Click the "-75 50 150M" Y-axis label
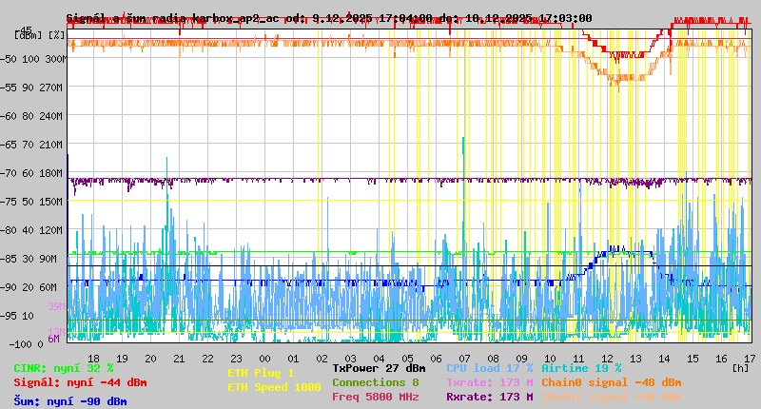761x409 pixels. 31,202
